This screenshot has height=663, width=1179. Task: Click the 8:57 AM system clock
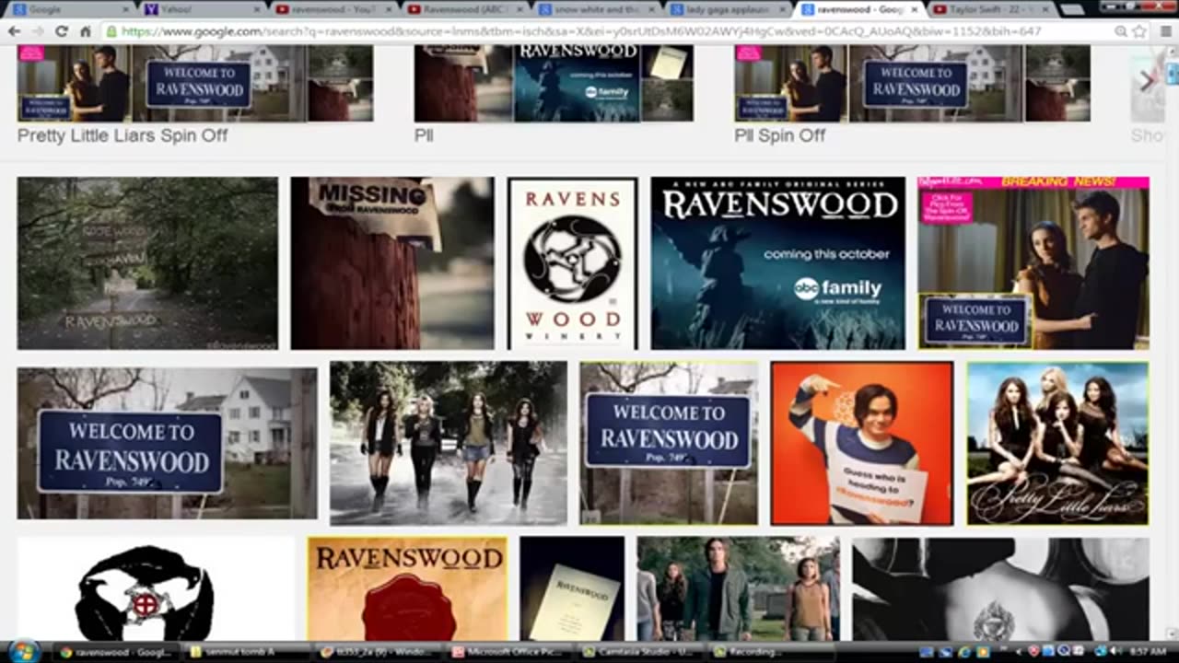[x=1147, y=652]
